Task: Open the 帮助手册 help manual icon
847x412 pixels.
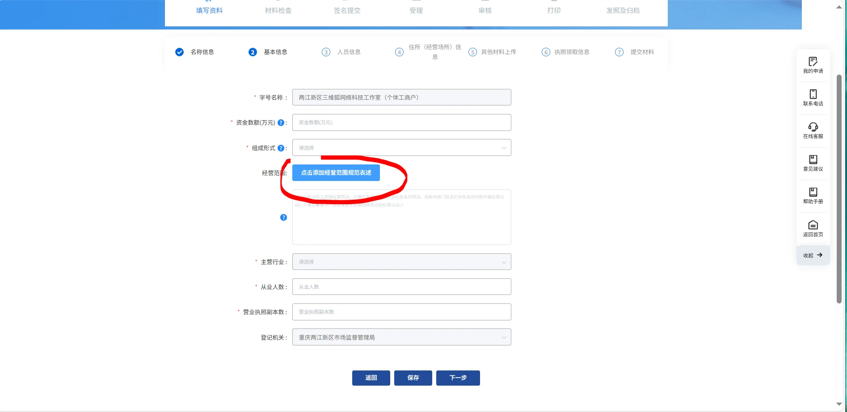Action: pos(813,192)
